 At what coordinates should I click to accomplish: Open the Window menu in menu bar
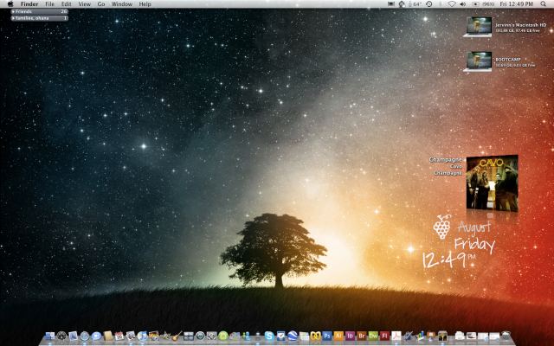coord(122,4)
